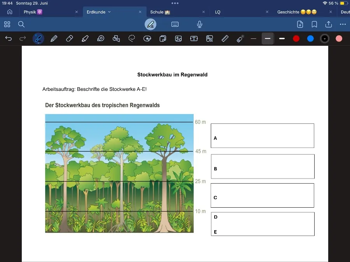Switch to the Geschichte tab
The height and width of the screenshot is (262, 350).
pyautogui.click(x=297, y=12)
